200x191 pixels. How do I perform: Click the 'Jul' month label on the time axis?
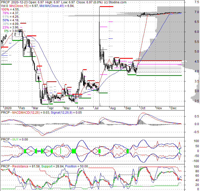point(96,108)
